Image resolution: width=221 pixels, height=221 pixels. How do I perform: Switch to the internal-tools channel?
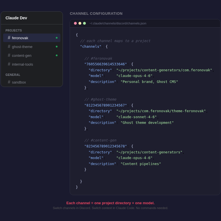pos(32,64)
